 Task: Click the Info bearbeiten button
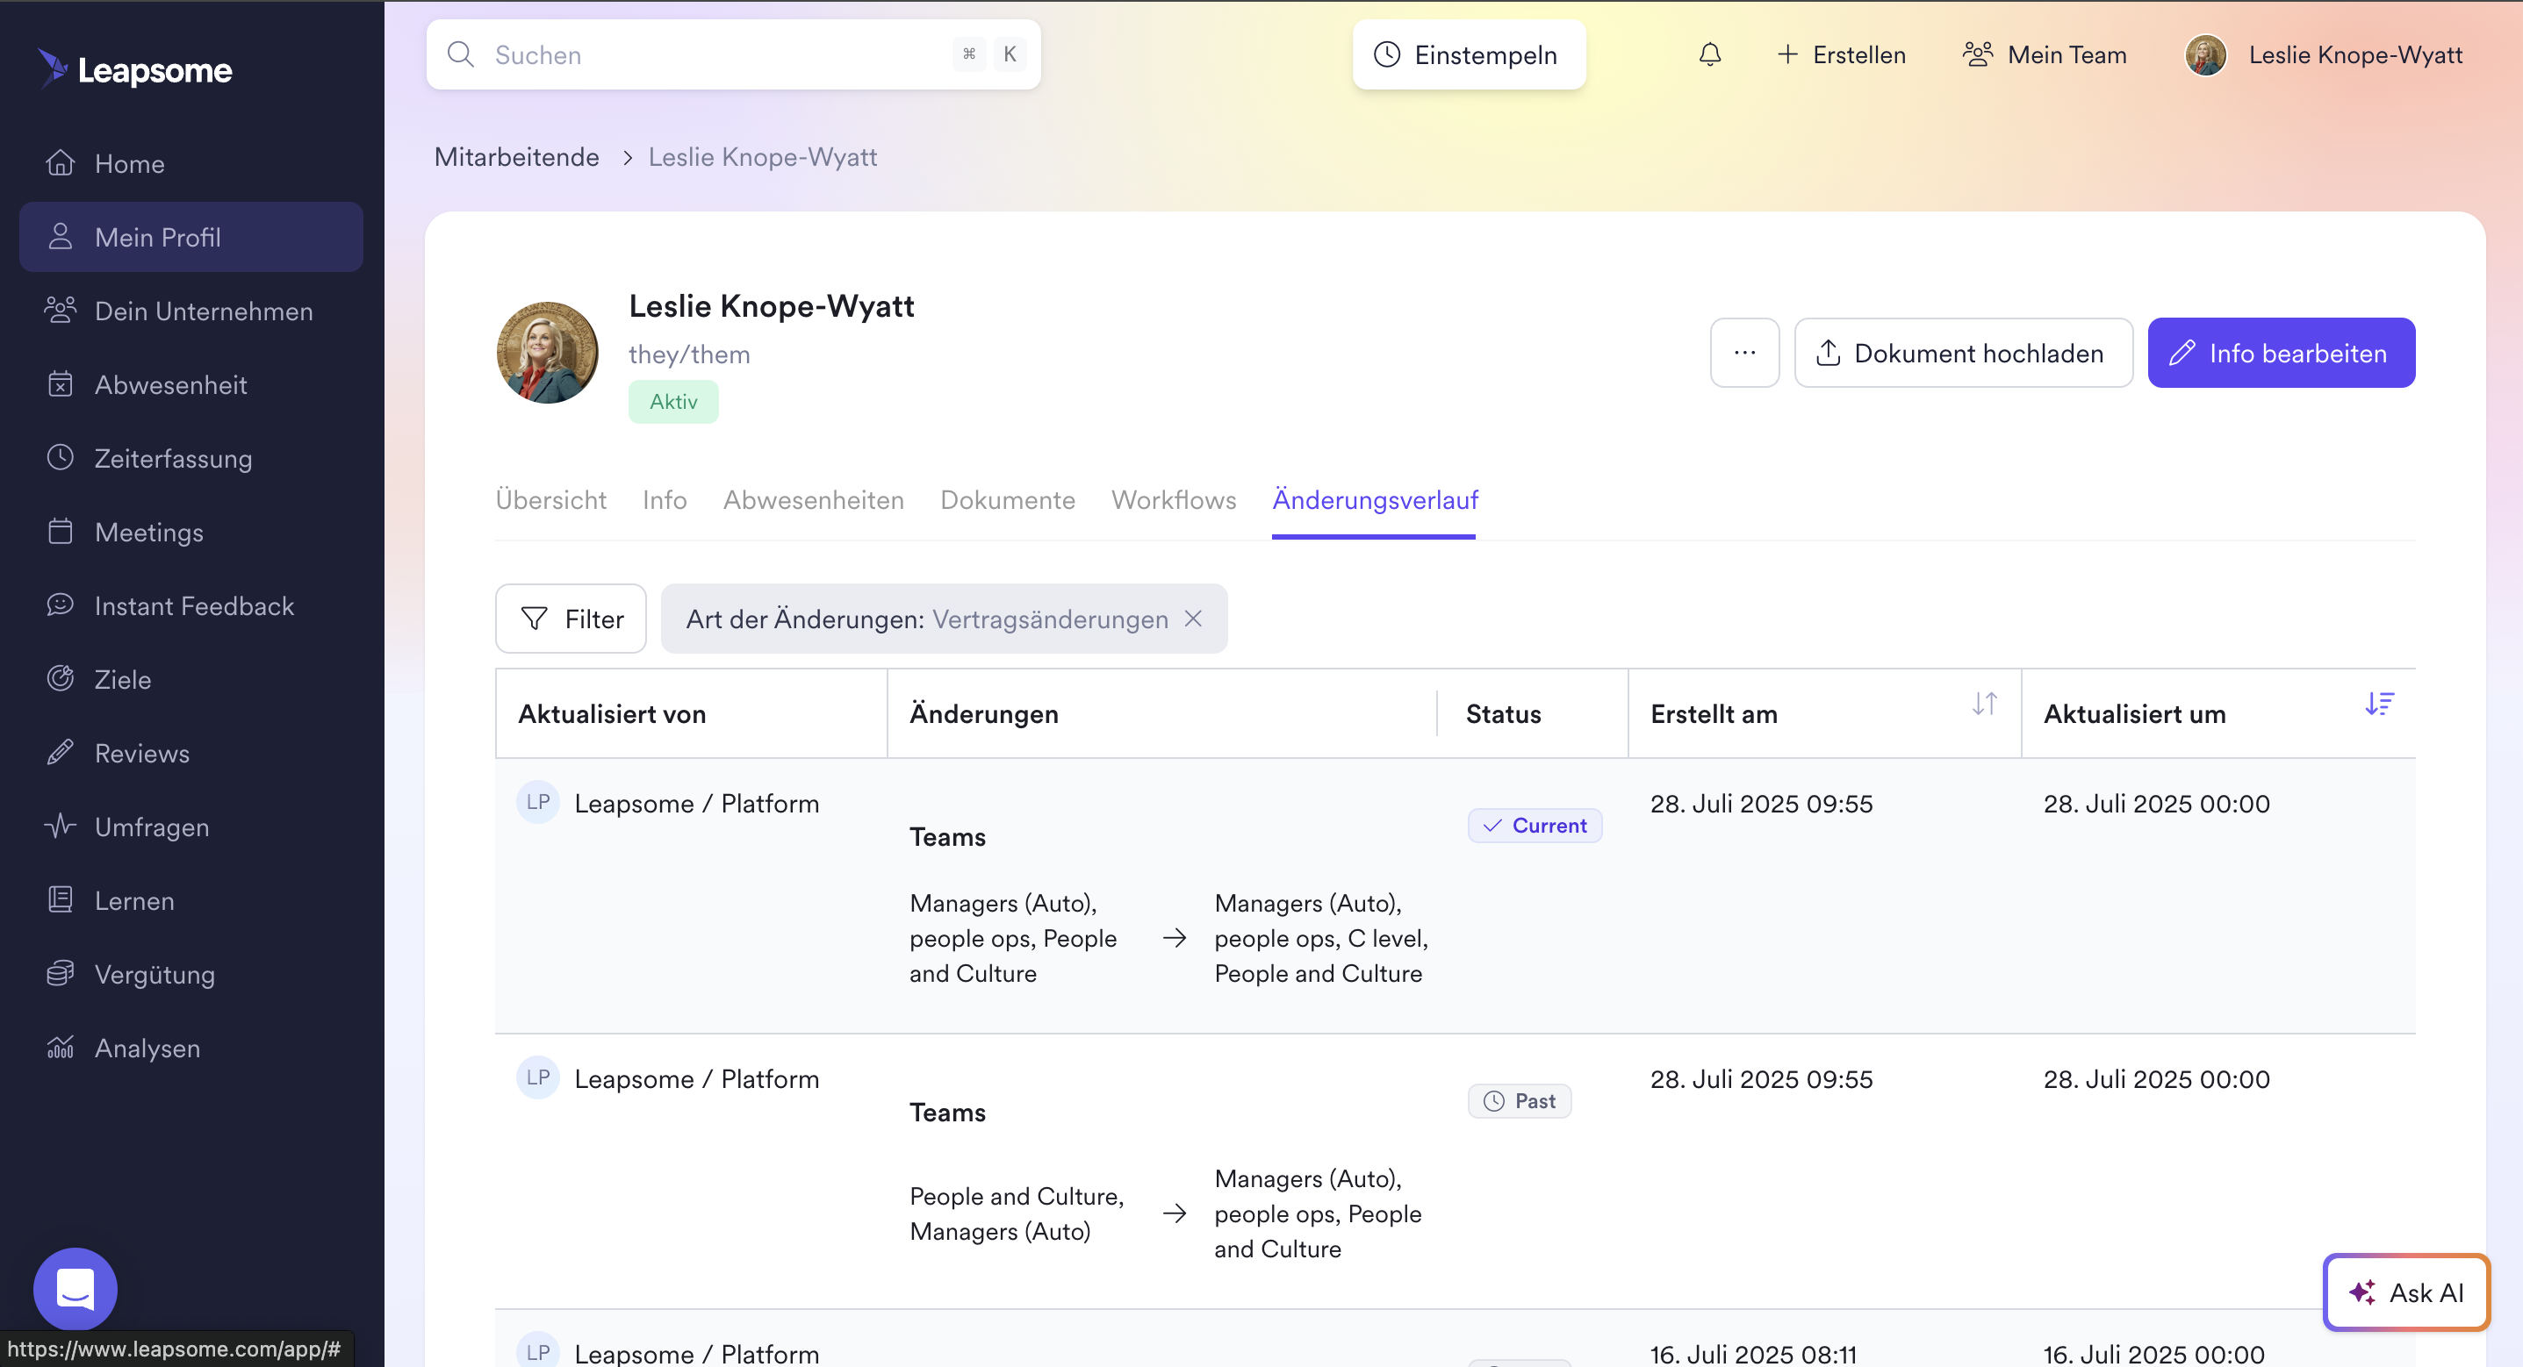(x=2281, y=353)
